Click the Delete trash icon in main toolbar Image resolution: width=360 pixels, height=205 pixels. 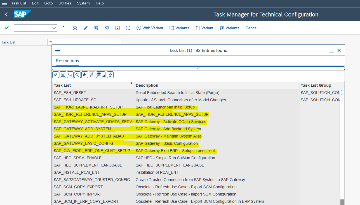[96, 28]
